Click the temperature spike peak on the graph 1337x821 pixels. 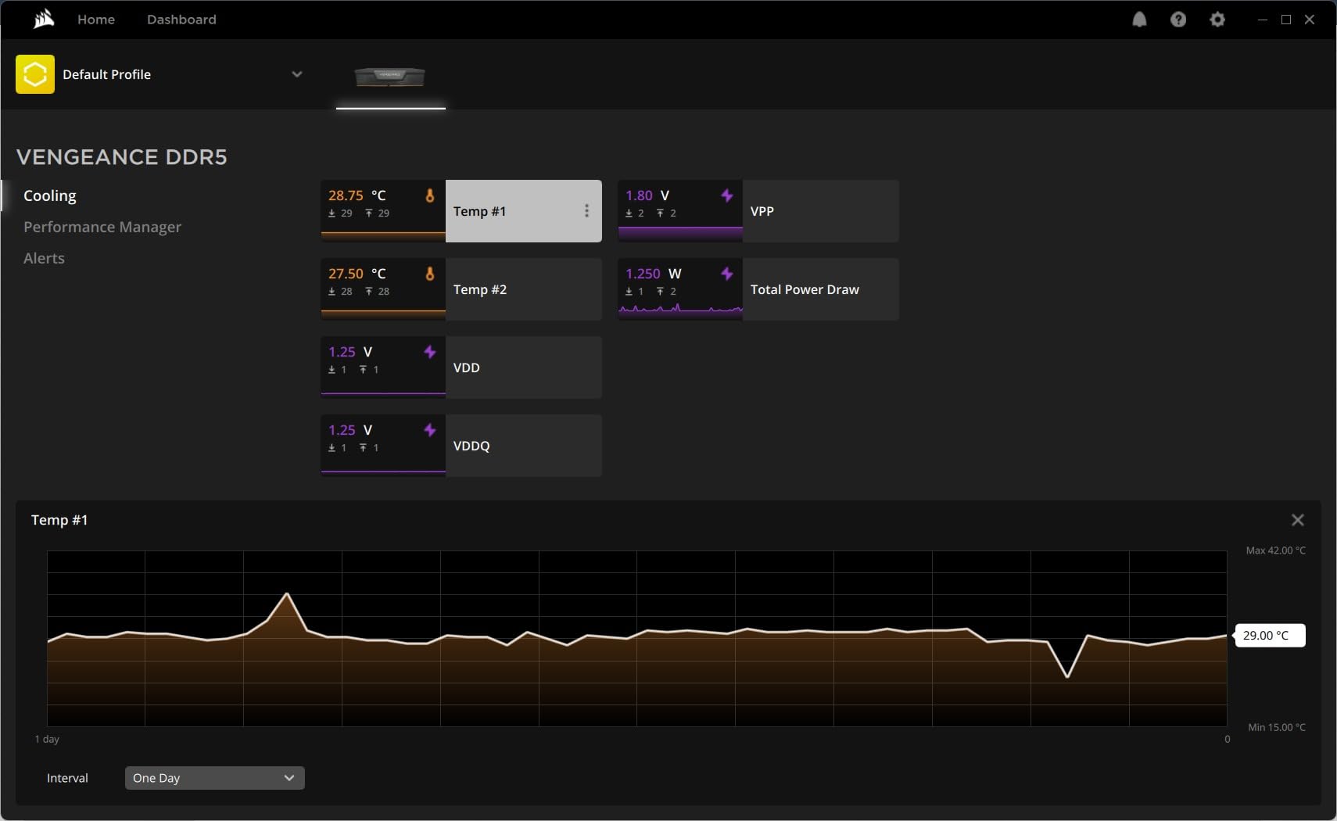[287, 594]
